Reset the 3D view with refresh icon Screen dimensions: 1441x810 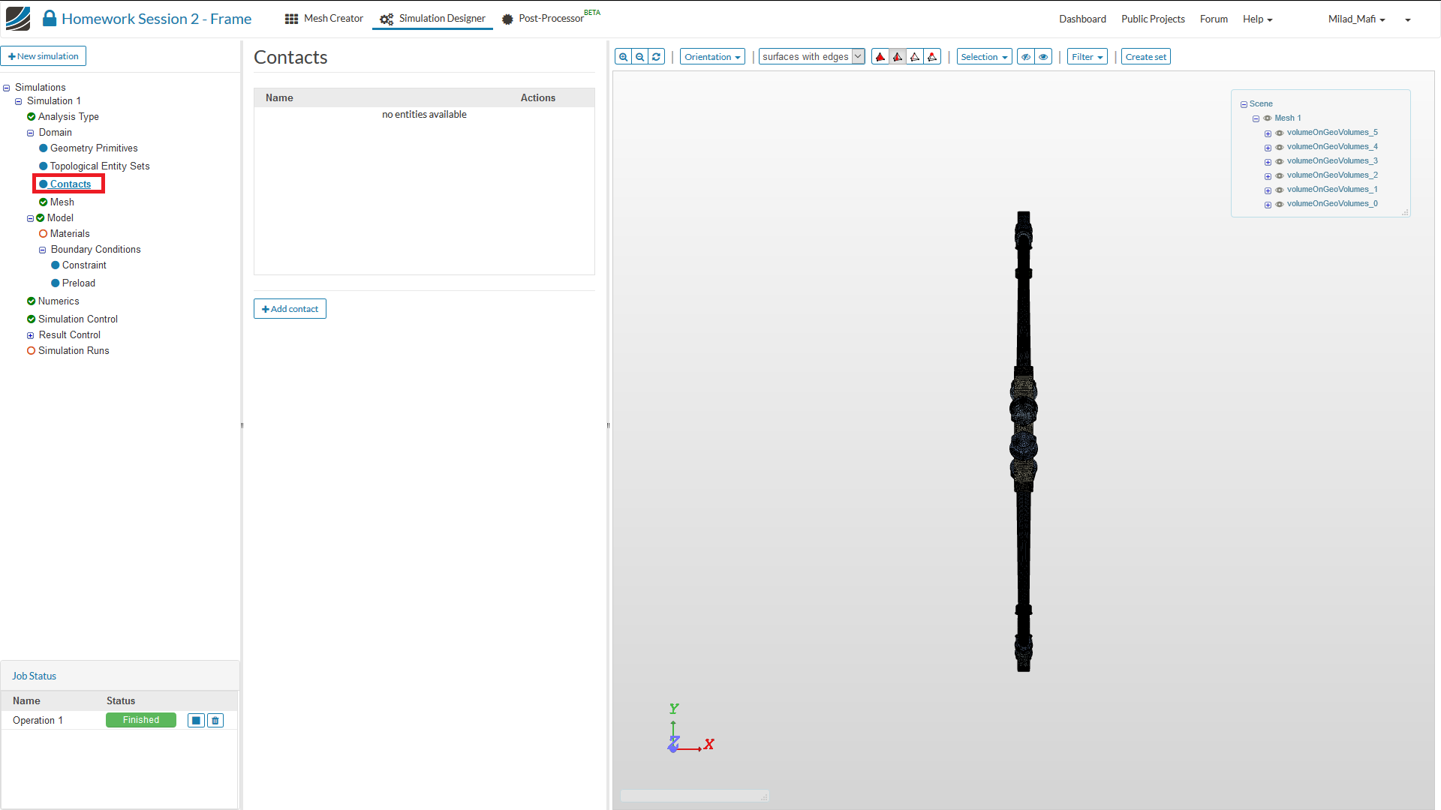[656, 57]
